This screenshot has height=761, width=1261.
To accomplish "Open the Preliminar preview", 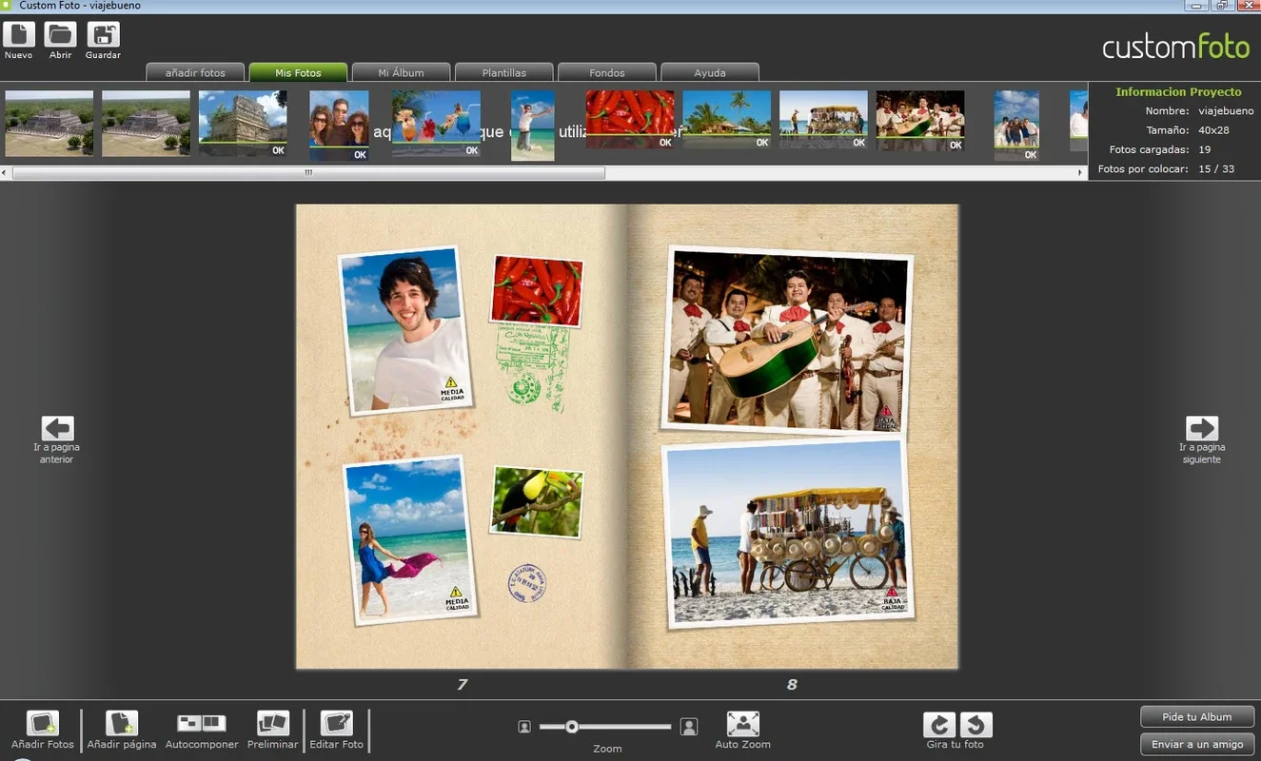I will click(x=273, y=724).
